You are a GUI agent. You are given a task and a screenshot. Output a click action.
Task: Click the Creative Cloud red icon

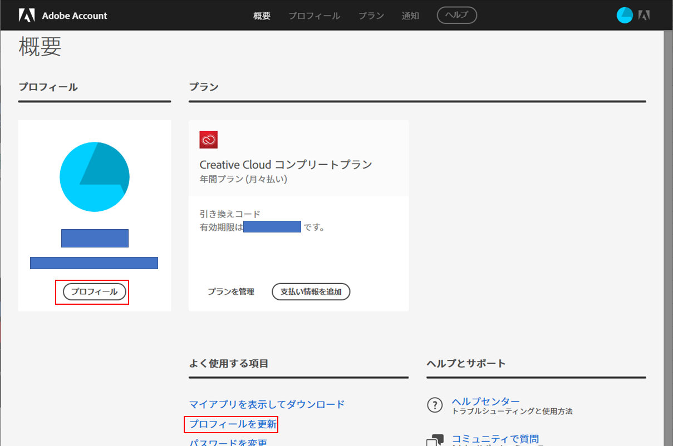209,140
